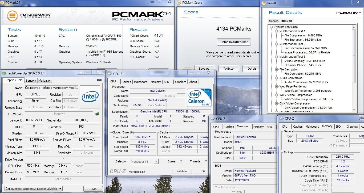Collapse the Web Page Rendering node
Screen dimensions: 364x193
[277, 86]
